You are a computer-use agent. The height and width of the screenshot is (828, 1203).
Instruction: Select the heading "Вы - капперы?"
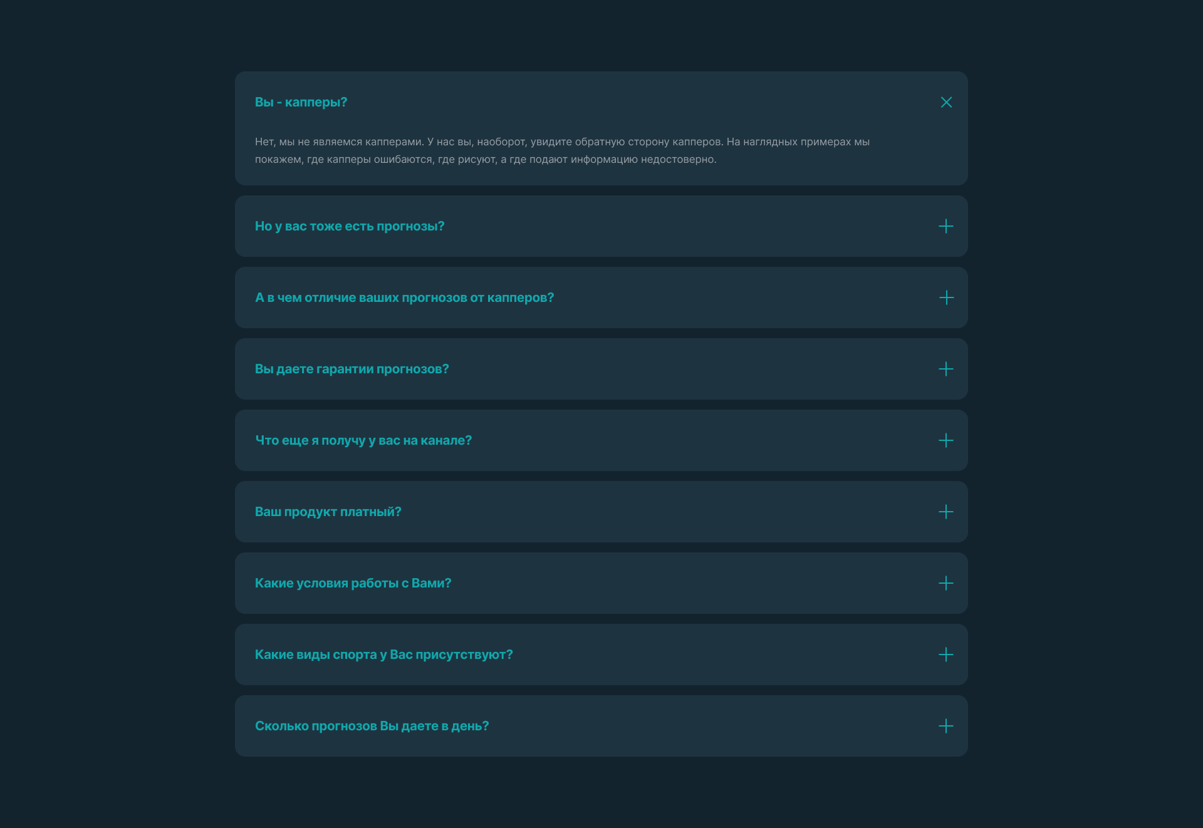301,102
